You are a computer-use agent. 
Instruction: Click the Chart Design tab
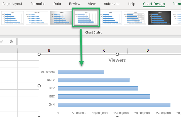coord(154,4)
